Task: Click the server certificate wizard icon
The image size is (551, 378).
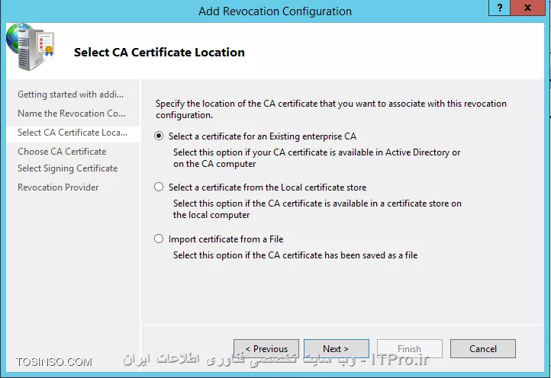Action: (31, 46)
